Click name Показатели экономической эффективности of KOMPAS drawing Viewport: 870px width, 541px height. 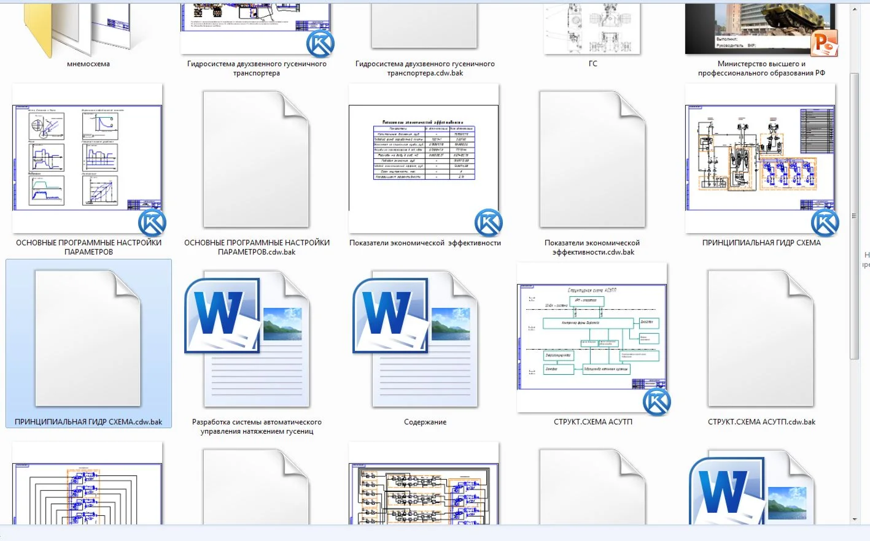coord(425,243)
